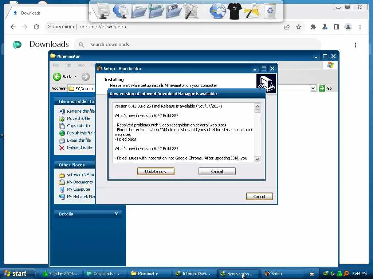
Task: Open the hammer and star dock icon
Action: pos(252,11)
